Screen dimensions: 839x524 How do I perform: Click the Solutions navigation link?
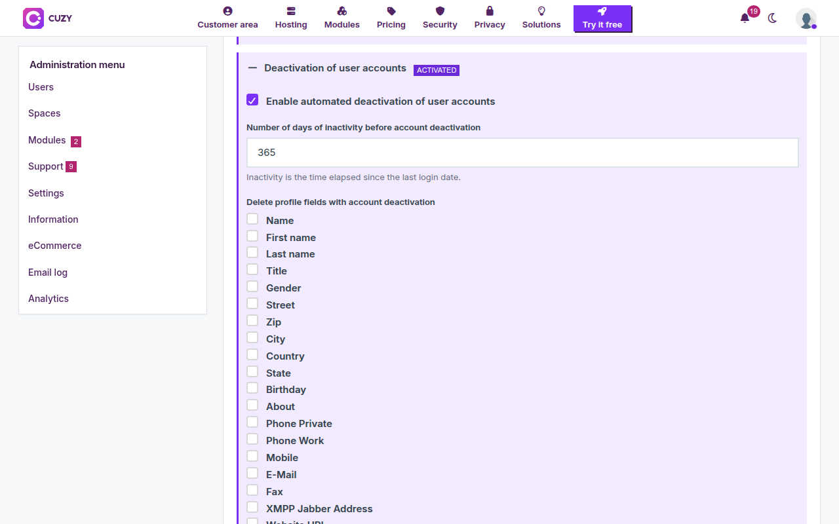coord(541,18)
